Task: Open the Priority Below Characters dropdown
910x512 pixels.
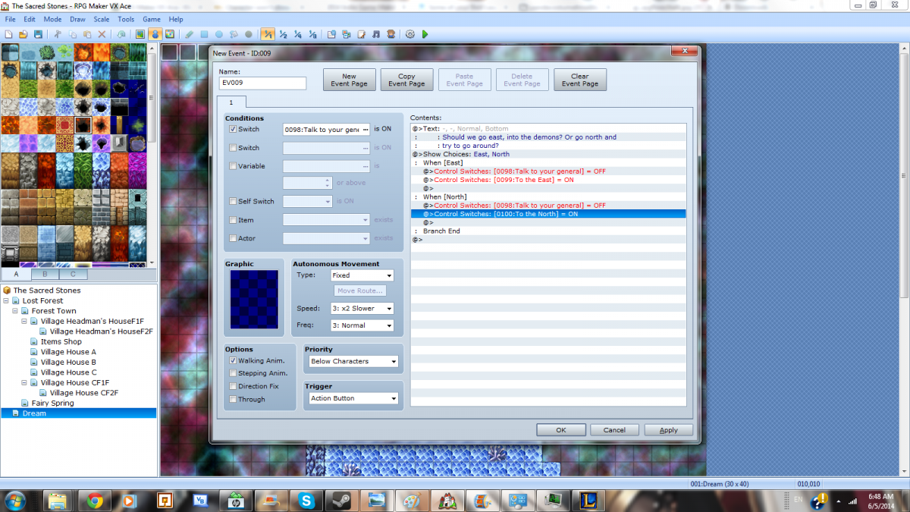Action: (353, 362)
